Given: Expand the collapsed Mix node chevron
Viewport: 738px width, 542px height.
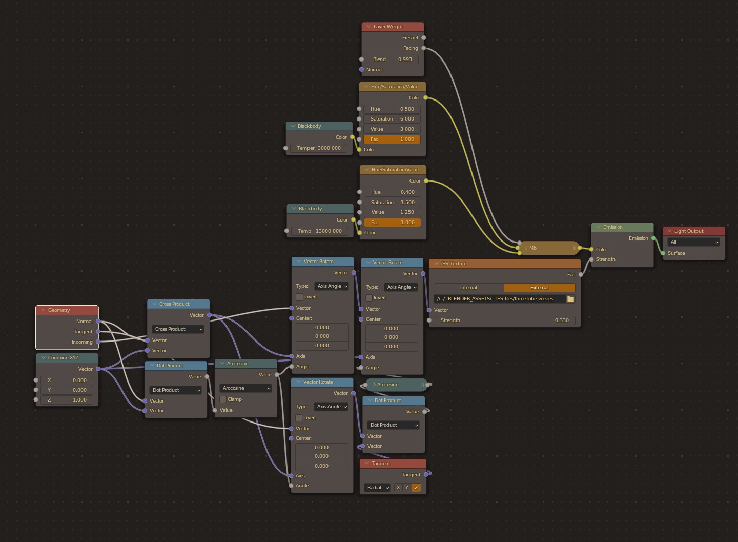Looking at the screenshot, I should [526, 248].
